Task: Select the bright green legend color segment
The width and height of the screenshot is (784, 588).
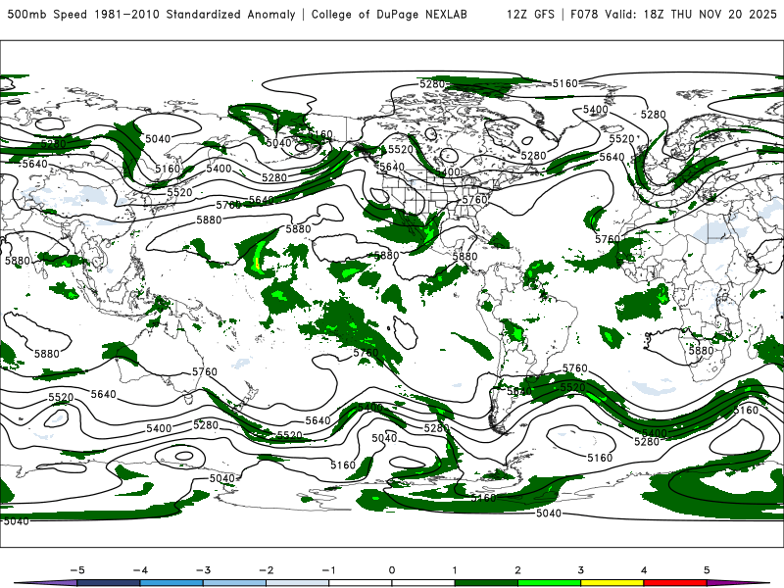Action: (x=549, y=583)
